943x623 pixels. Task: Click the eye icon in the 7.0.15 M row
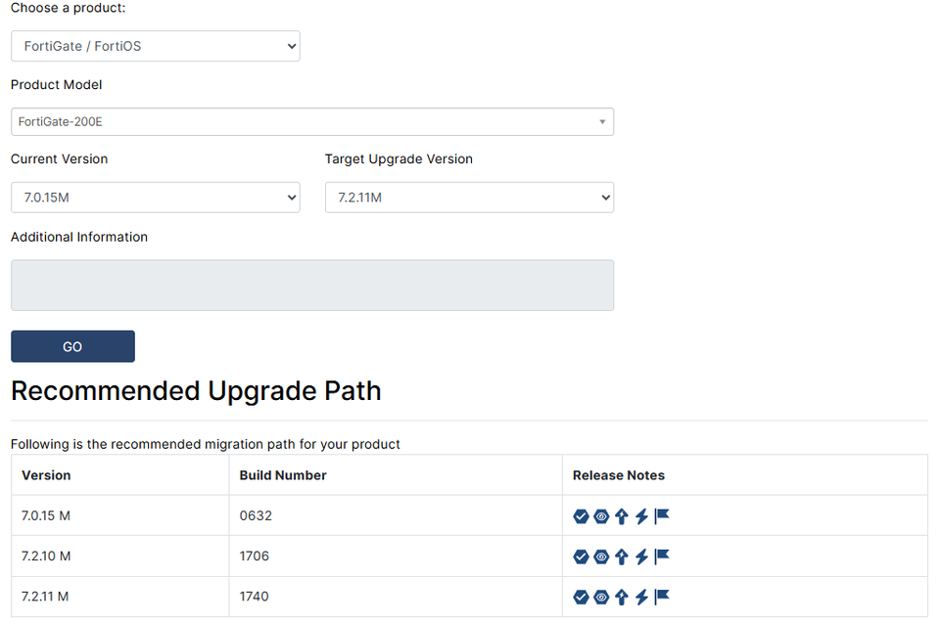(x=601, y=516)
